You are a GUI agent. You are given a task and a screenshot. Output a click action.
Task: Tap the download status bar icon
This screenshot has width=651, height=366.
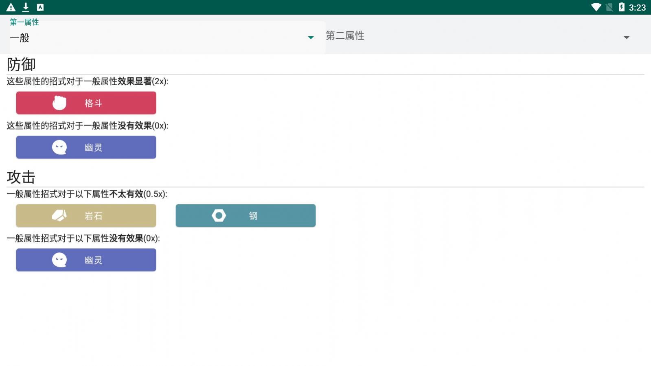pos(26,7)
